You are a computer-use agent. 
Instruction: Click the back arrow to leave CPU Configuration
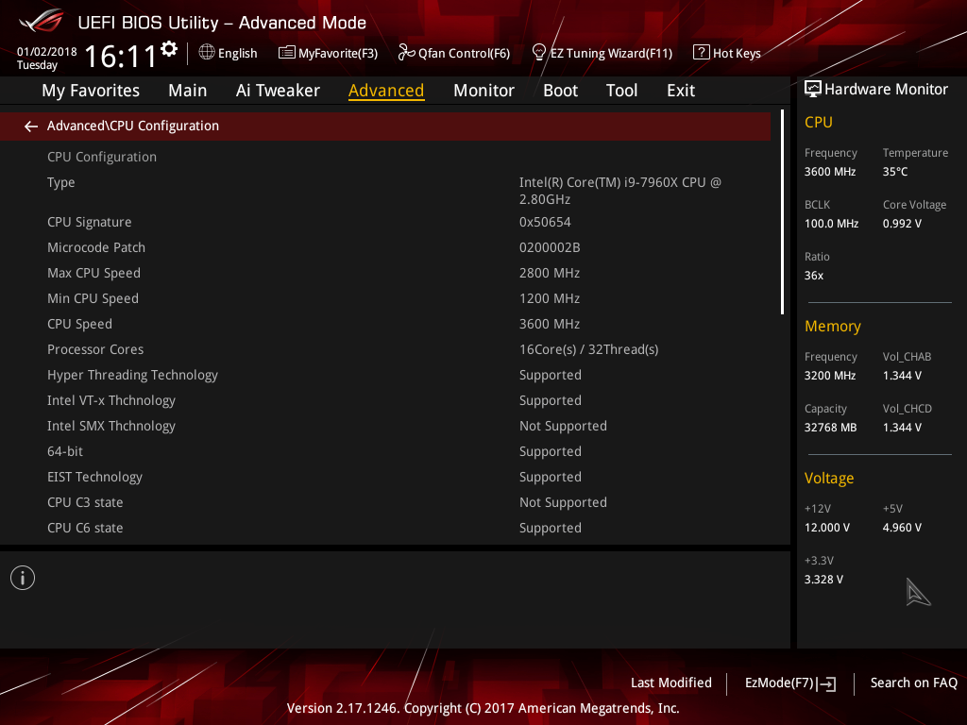tap(31, 126)
